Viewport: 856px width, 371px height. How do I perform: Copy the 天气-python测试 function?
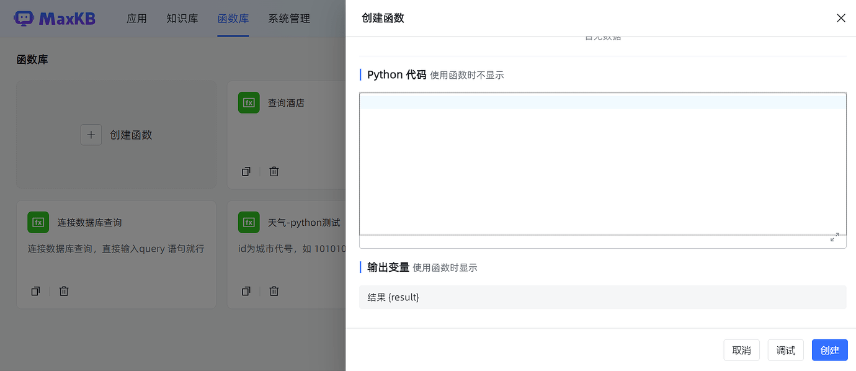246,290
